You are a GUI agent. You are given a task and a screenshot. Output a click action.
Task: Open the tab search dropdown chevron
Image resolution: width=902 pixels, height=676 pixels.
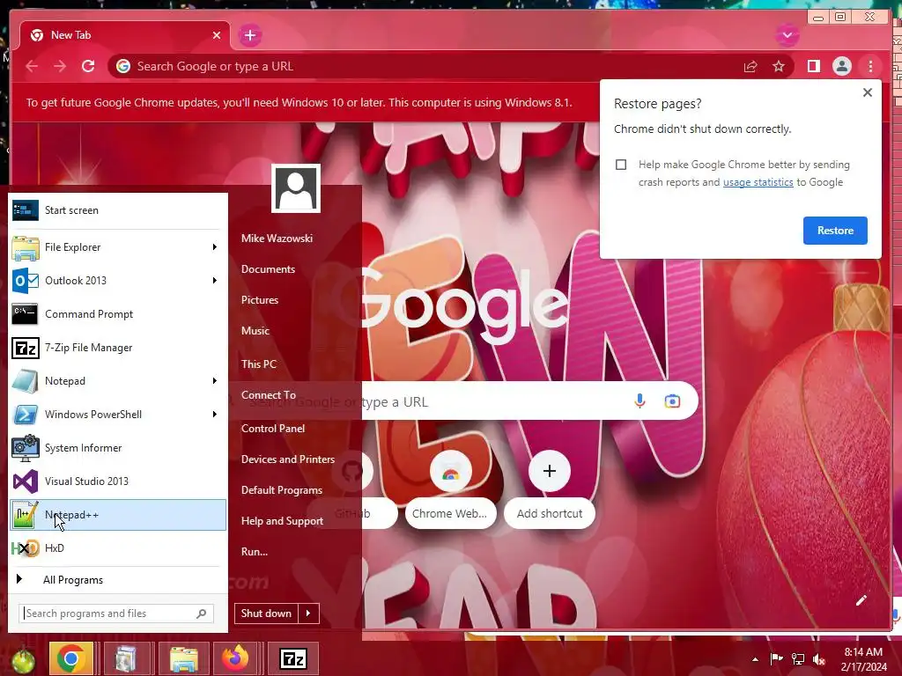pyautogui.click(x=787, y=35)
